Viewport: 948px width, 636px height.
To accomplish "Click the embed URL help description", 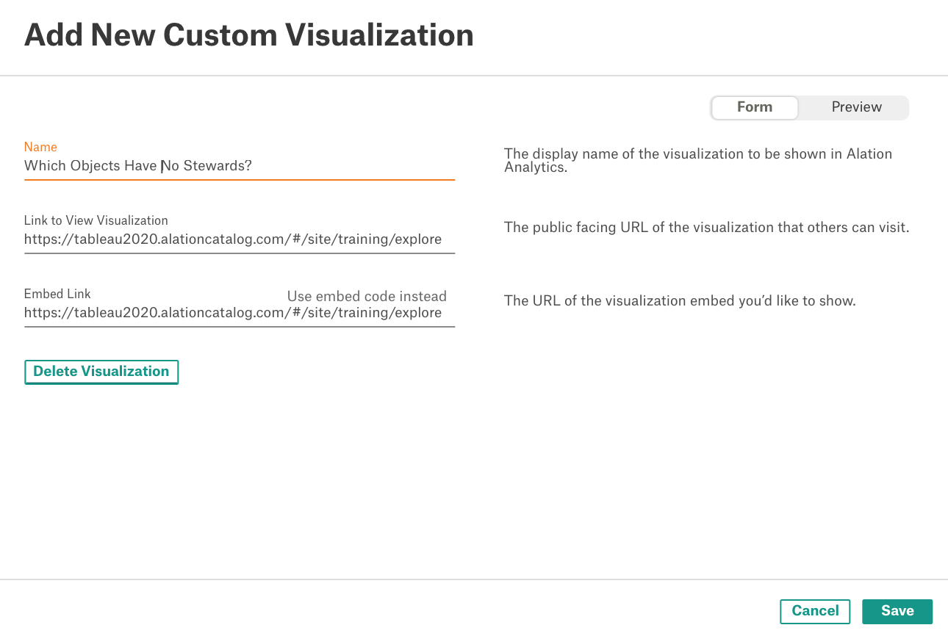I will pyautogui.click(x=680, y=301).
